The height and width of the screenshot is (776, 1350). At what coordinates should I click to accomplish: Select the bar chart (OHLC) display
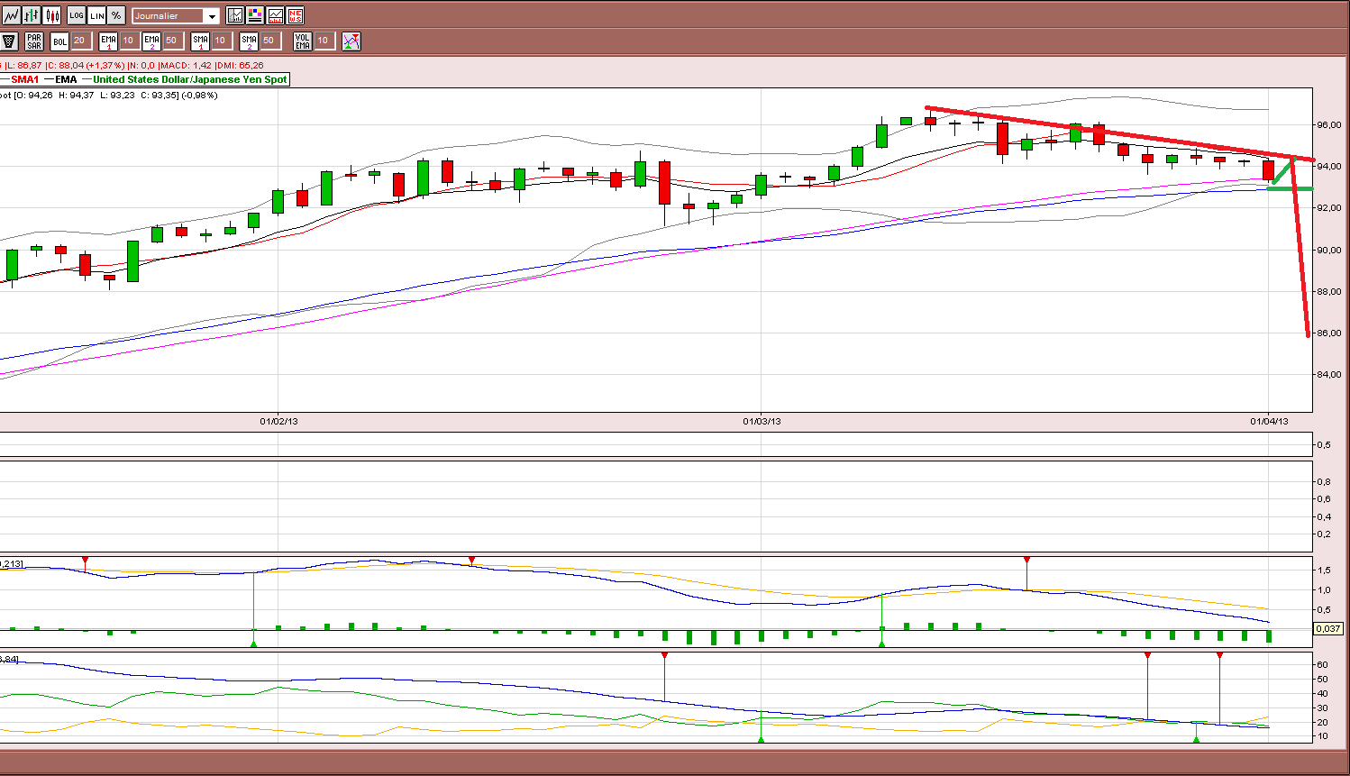pyautogui.click(x=32, y=15)
